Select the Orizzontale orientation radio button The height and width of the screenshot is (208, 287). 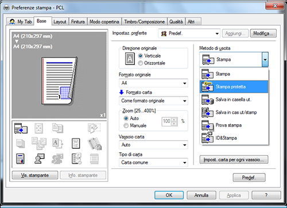pyautogui.click(x=141, y=63)
